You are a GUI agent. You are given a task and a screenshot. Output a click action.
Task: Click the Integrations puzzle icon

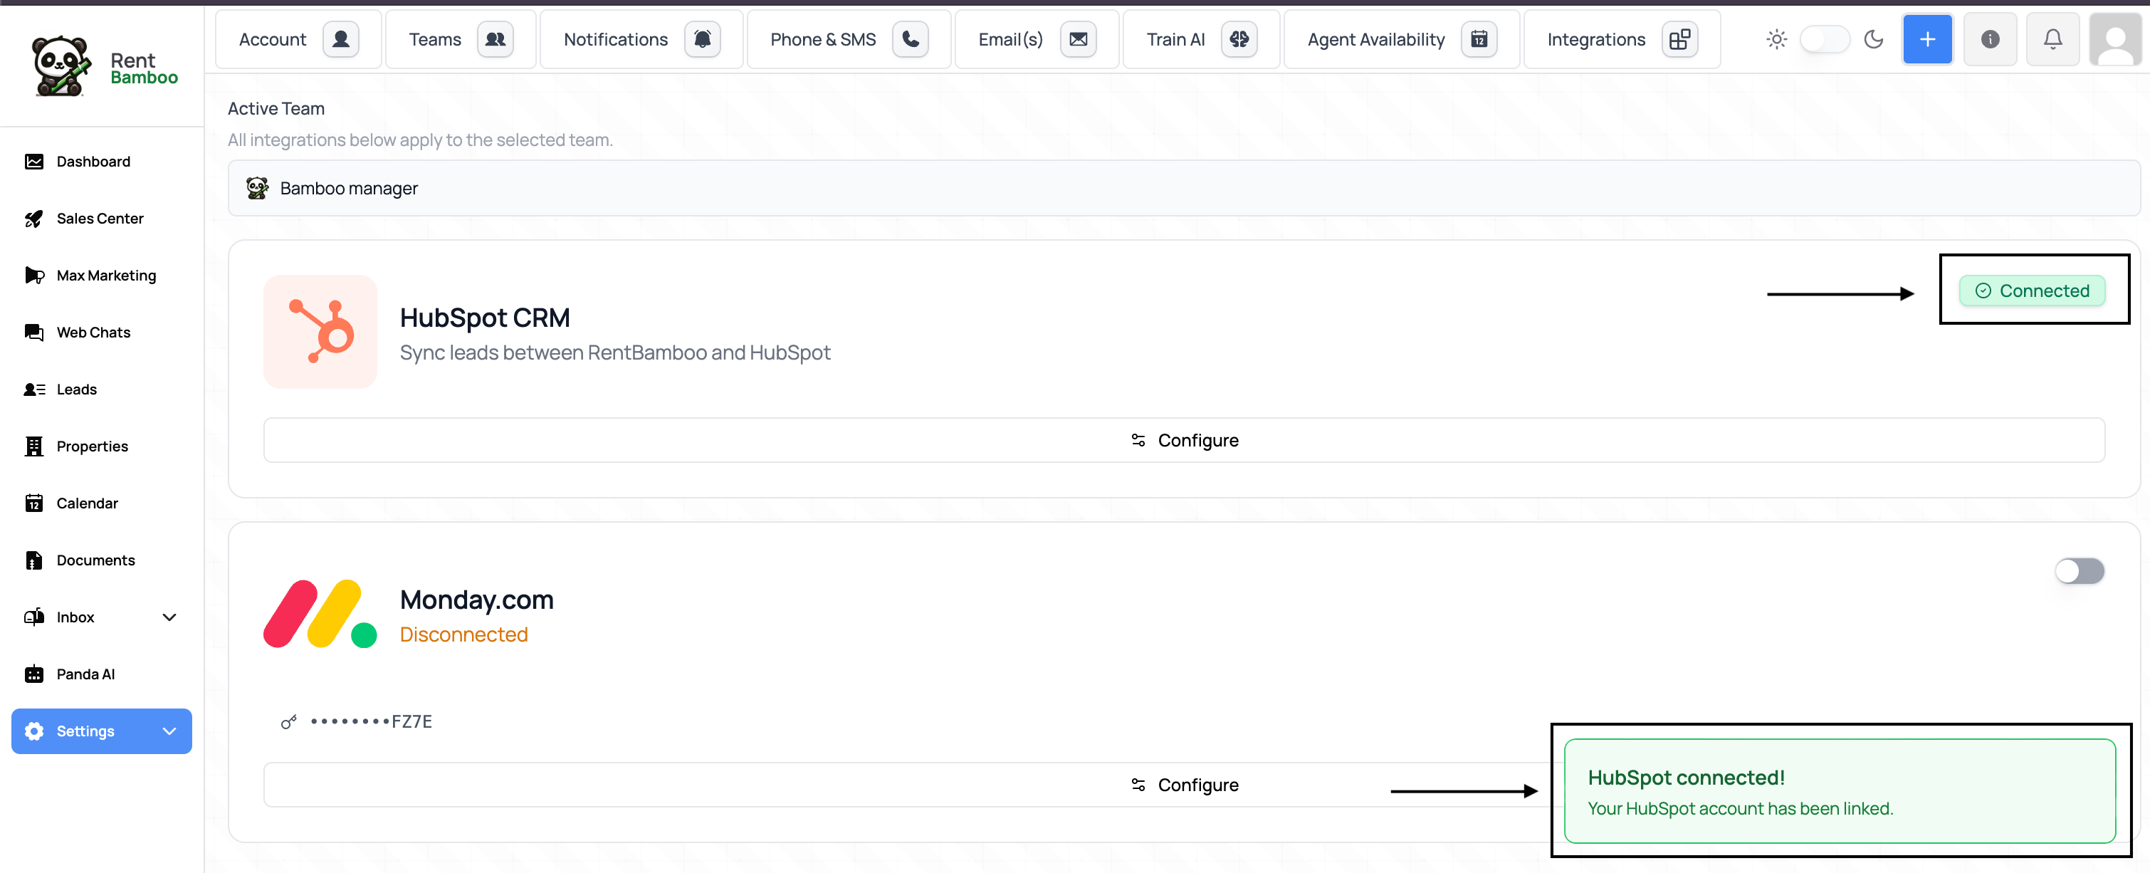click(x=1680, y=39)
